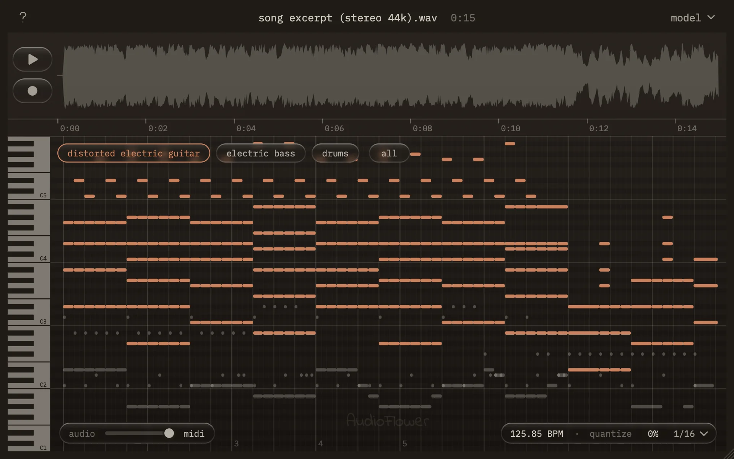Click the quantize 0% value
The image size is (734, 459).
[x=653, y=433]
